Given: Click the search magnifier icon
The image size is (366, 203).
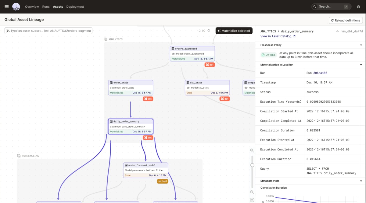Looking at the screenshot, I should pyautogui.click(x=315, y=6).
